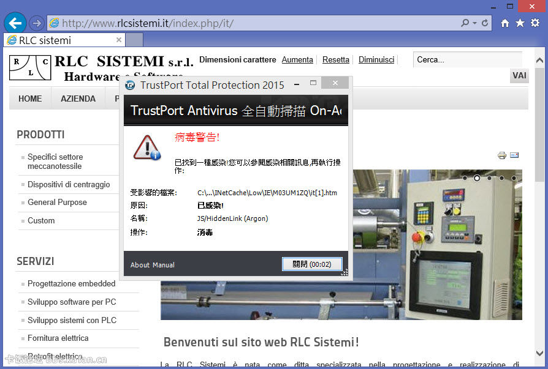The image size is (548, 369).
Task: Open Dispositivi di centraggio product link
Action: pos(69,184)
